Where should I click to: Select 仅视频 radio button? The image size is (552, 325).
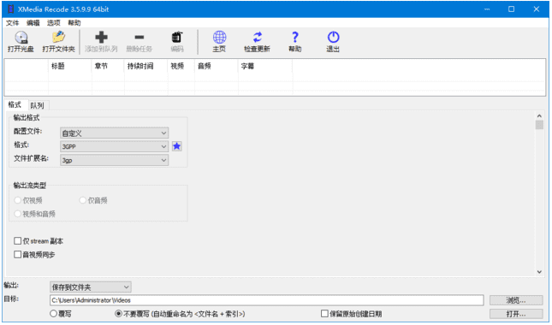click(18, 200)
